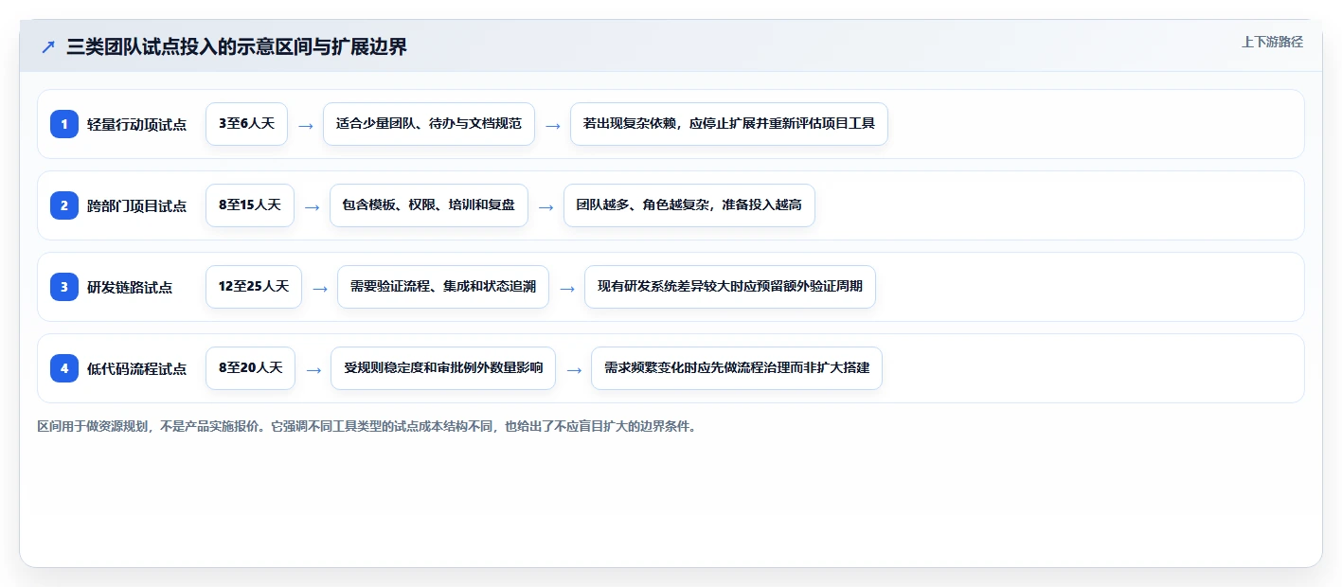Click the arrow icon beside the panel title
The width and height of the screenshot is (1342, 587).
point(48,47)
